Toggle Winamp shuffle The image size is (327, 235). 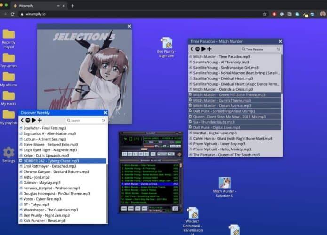(162, 154)
